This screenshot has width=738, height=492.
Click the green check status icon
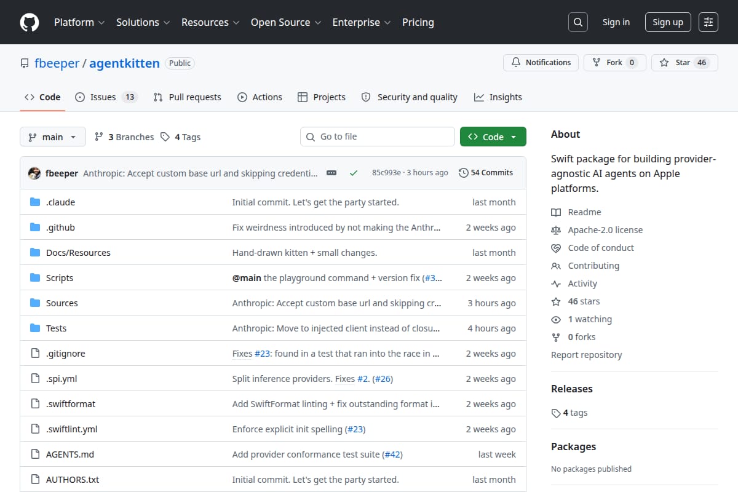(354, 173)
